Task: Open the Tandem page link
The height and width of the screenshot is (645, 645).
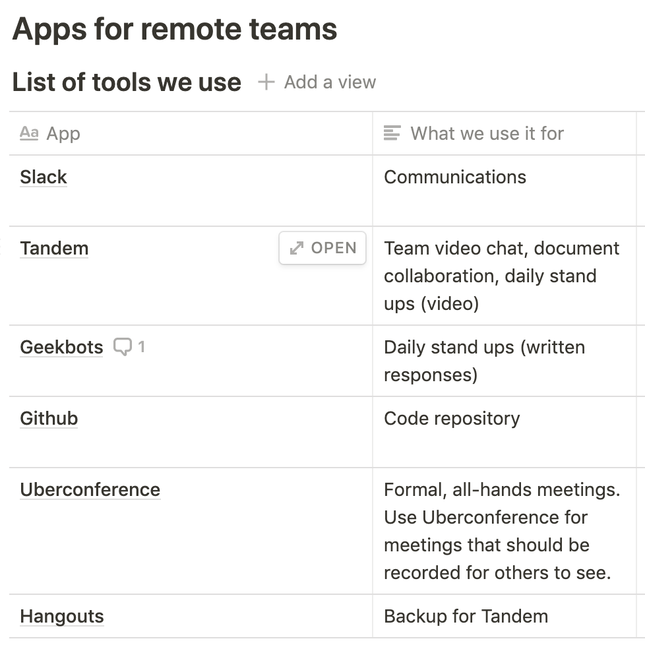Action: coord(54,249)
